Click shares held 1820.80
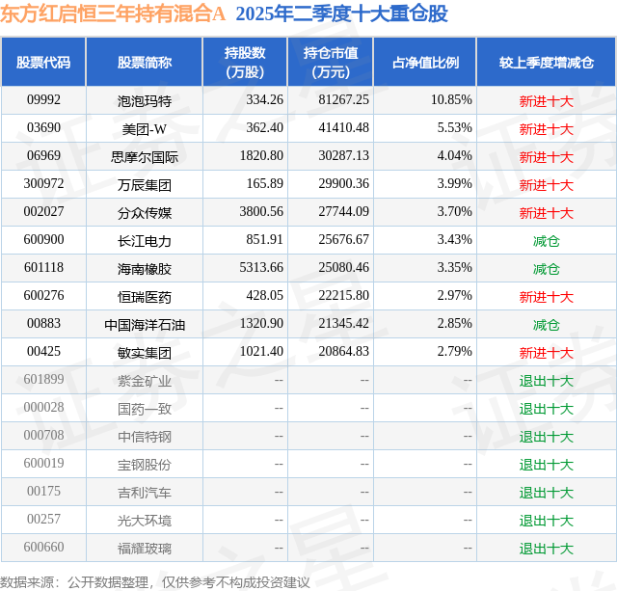This screenshot has height=591, width=617. pyautogui.click(x=261, y=155)
